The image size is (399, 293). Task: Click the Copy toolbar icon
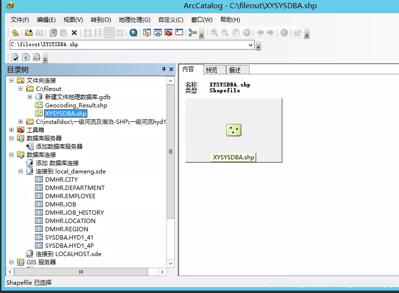pyautogui.click(x=53, y=33)
